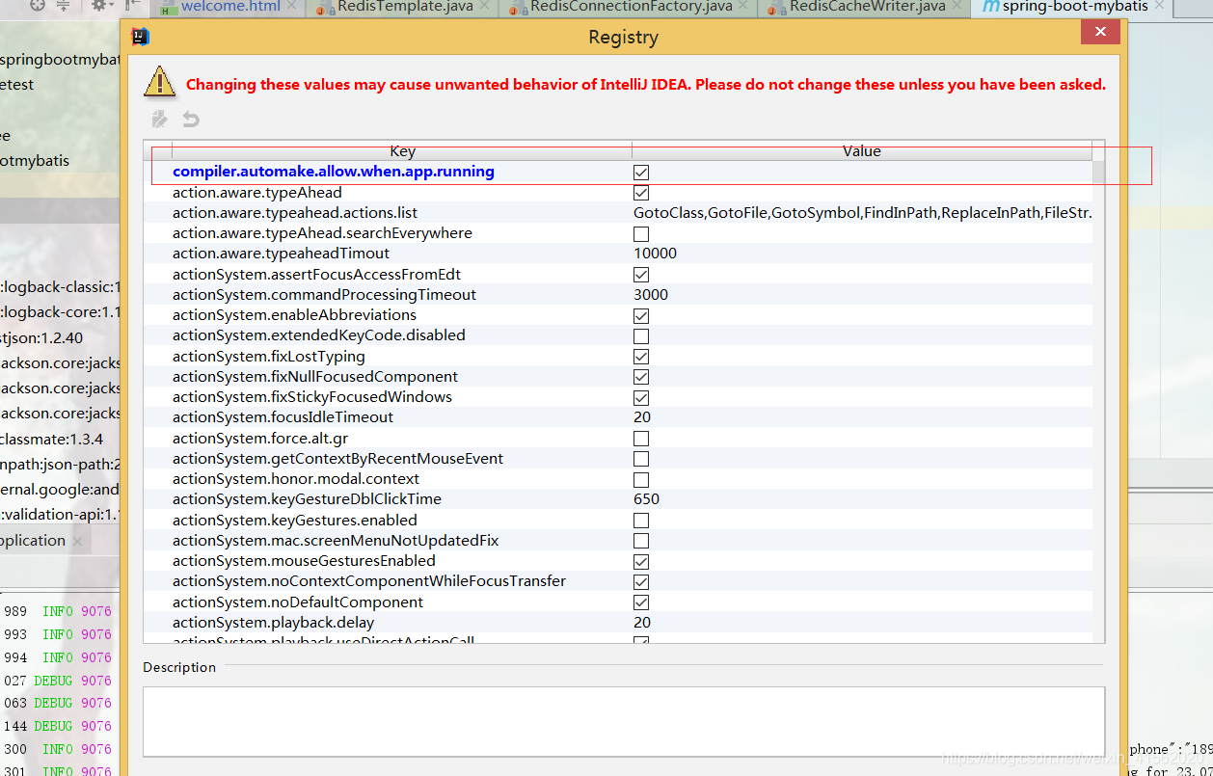
Task: Close the RedisCacheWriter.java tab
Action: pos(957,7)
